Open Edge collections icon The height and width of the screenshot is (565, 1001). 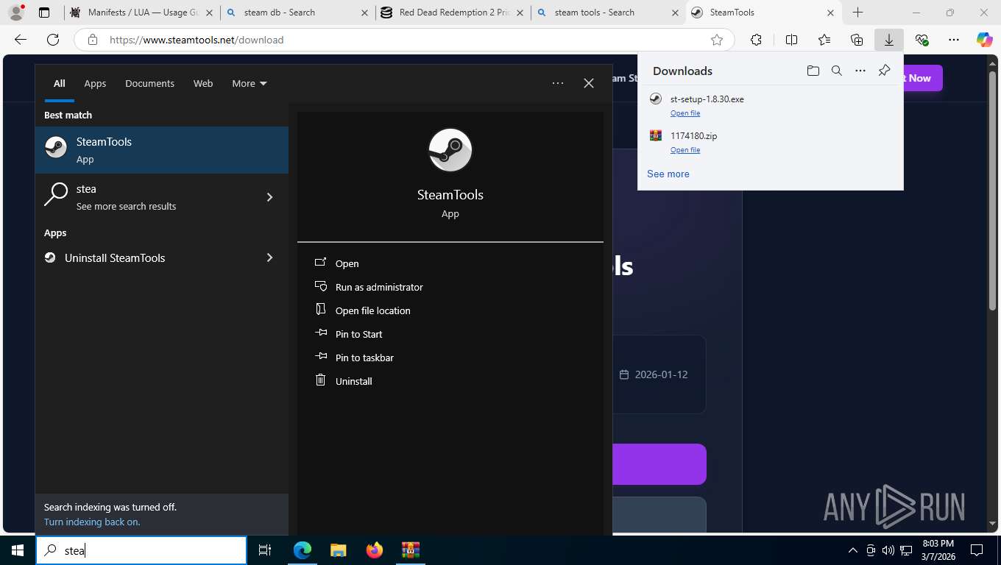857,40
